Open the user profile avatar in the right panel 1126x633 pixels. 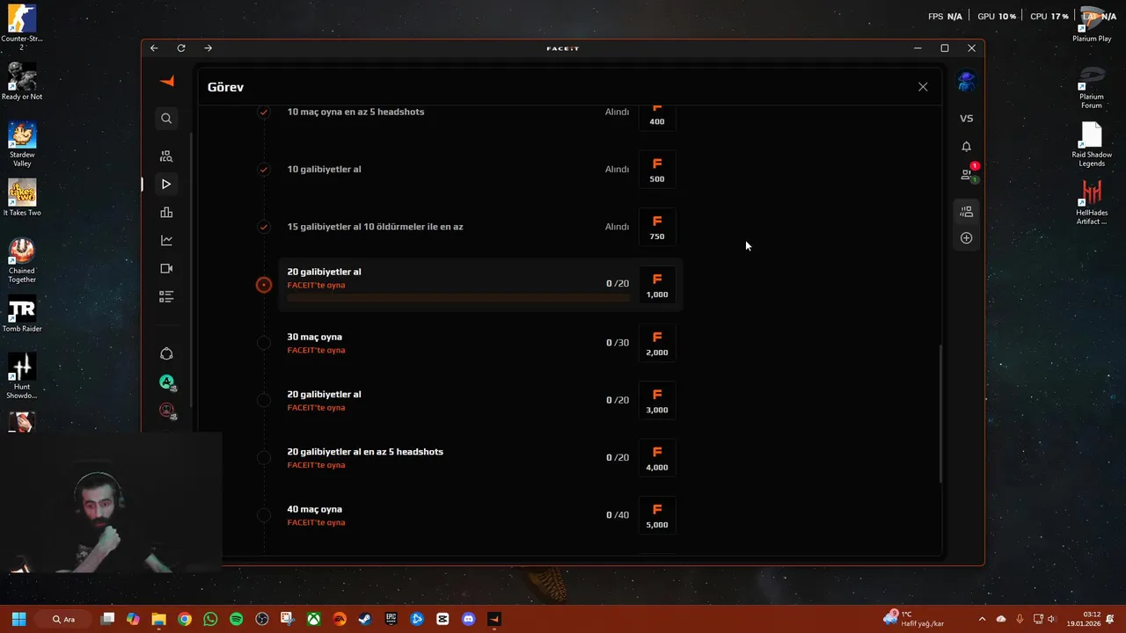tap(966, 82)
